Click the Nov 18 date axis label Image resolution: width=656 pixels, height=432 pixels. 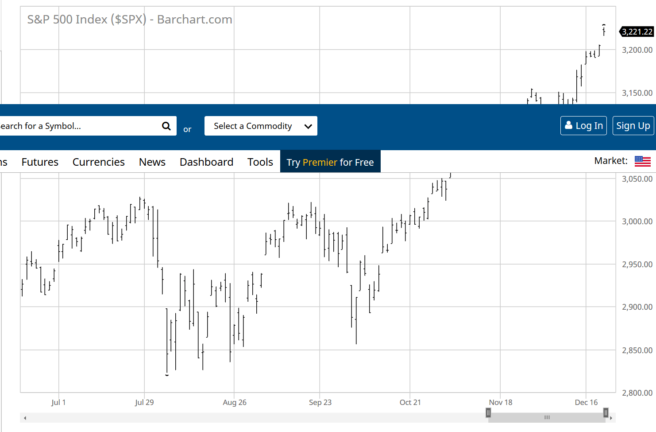501,402
